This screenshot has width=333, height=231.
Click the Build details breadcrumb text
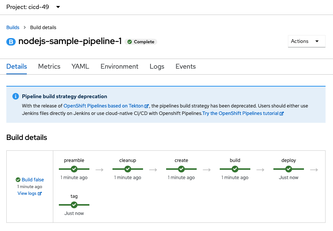[43, 28]
